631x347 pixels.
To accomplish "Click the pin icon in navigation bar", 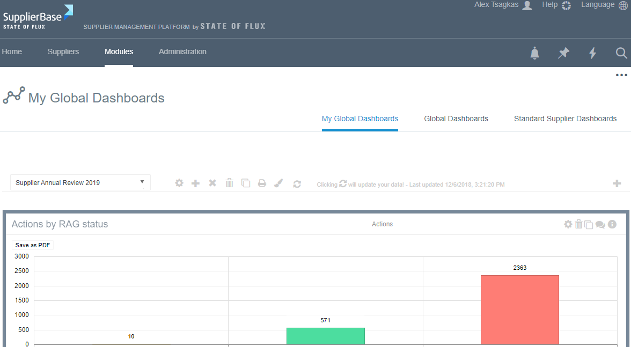I will pyautogui.click(x=563, y=53).
